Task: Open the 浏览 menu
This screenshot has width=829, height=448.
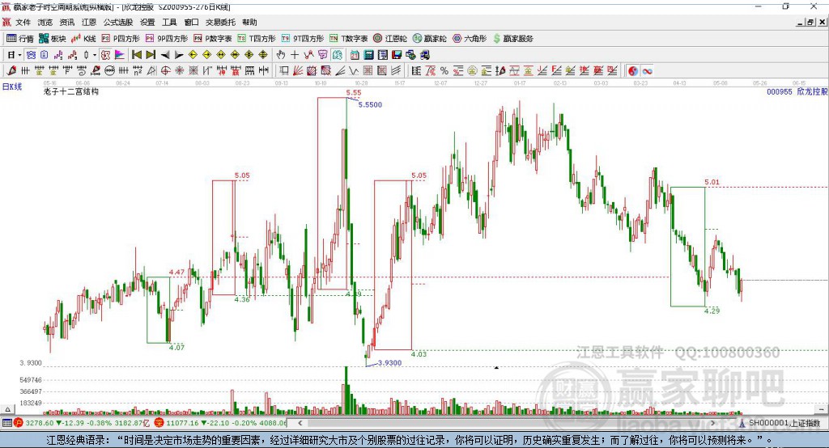Action: 45,22
